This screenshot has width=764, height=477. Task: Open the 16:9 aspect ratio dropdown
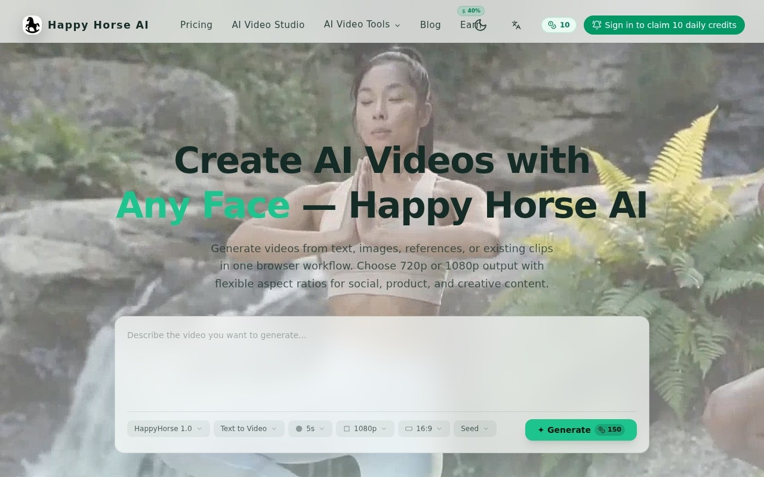click(x=424, y=429)
